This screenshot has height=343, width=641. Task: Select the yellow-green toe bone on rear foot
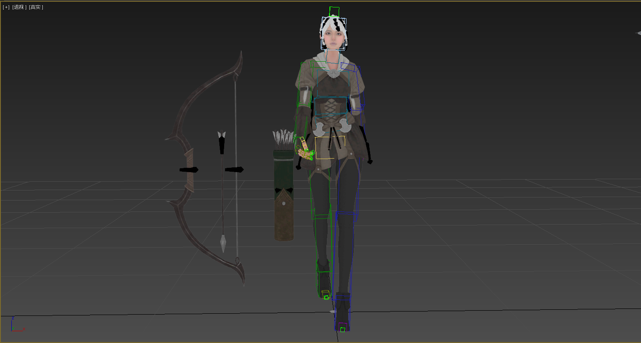tap(325, 294)
